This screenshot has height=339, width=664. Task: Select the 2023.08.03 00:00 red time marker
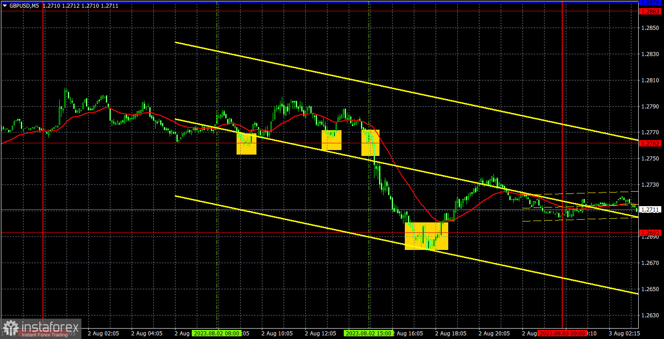pos(562,334)
